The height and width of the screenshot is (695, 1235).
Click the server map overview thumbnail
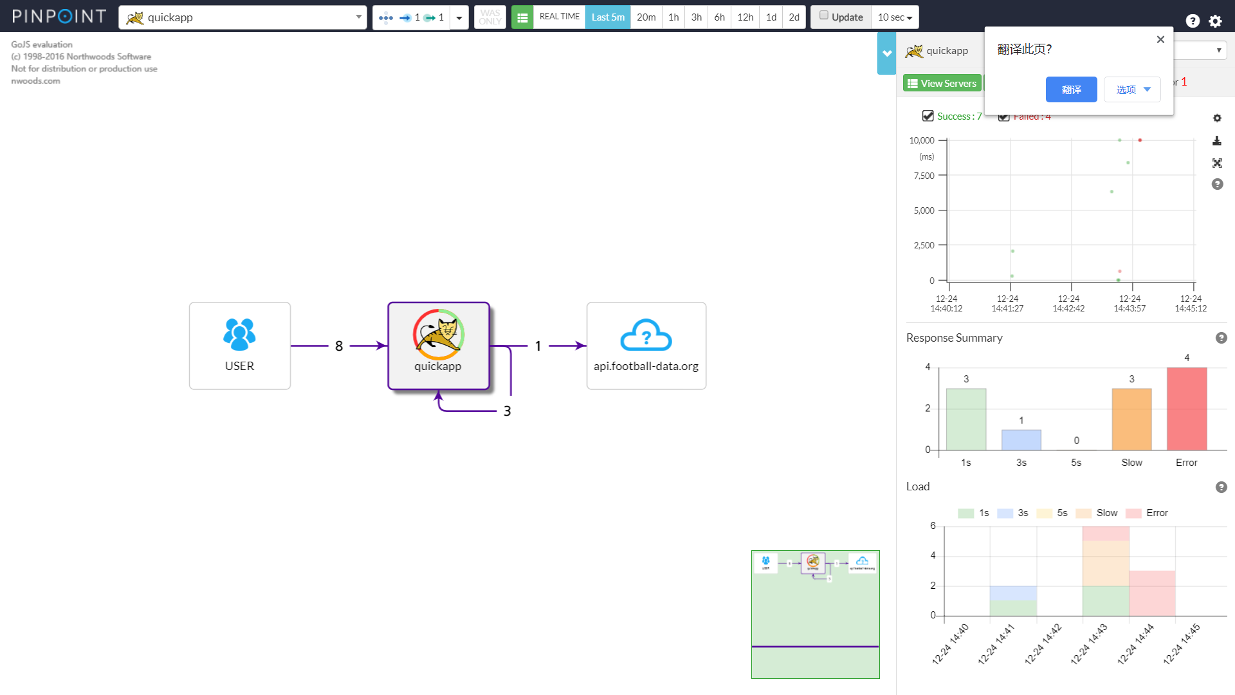coord(816,615)
